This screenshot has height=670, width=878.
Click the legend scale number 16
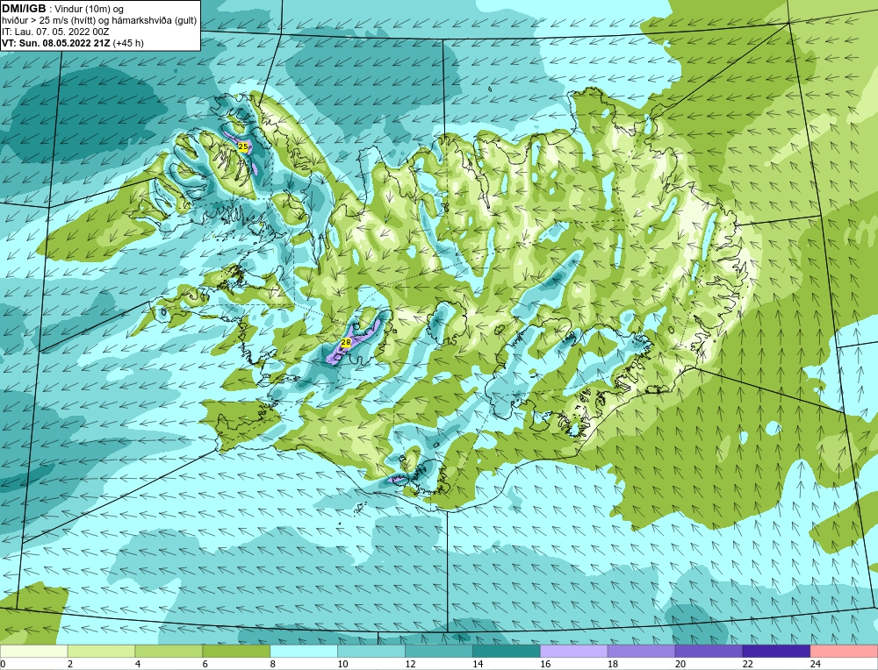coord(545,664)
